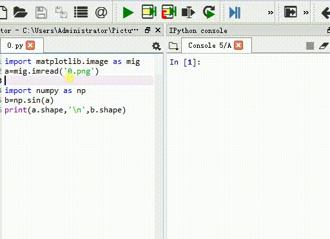Undock the editor pane
The width and height of the screenshot is (330, 239).
(148, 30)
